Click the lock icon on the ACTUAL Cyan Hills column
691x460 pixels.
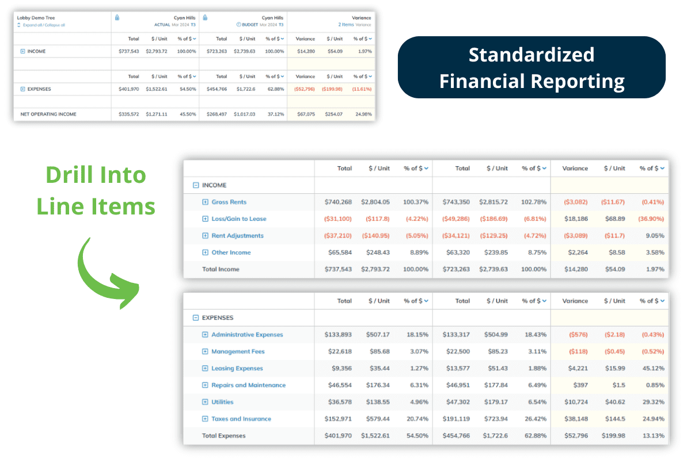click(x=117, y=18)
